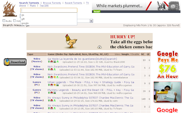Switch view to Single
Viewport: 182px width, 113px height.
[x=125, y=54]
